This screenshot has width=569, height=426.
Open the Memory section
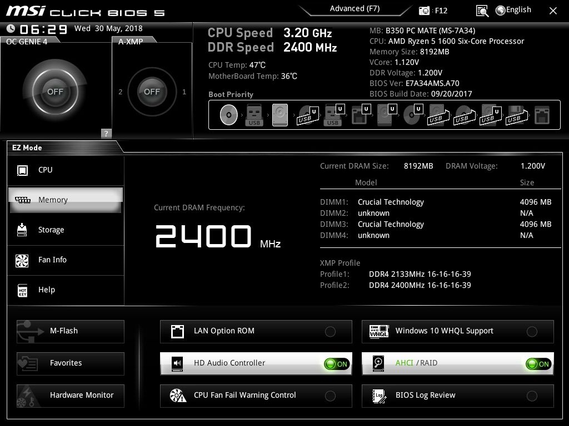[66, 200]
